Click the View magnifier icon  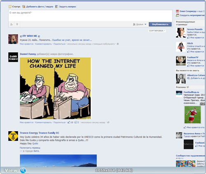23,170
